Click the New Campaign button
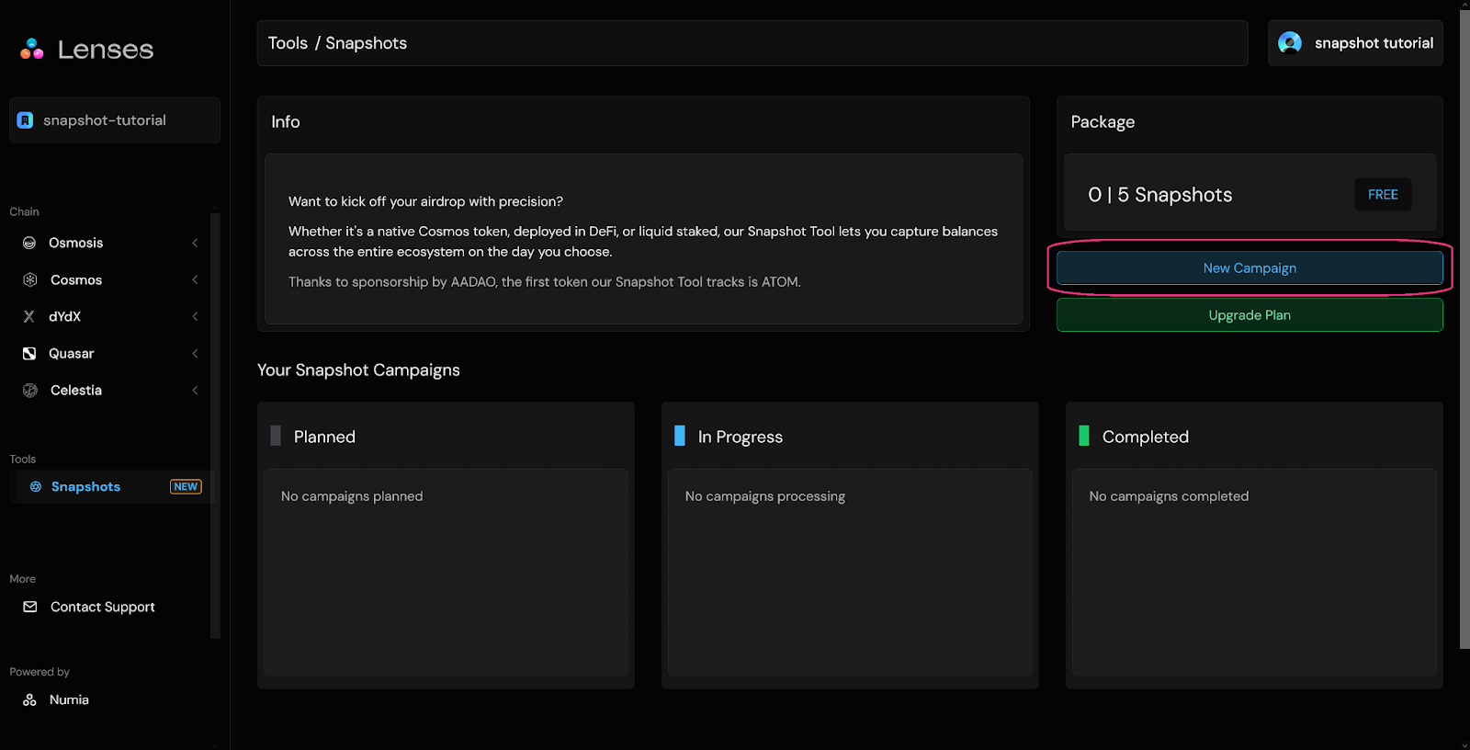This screenshot has height=750, width=1470. (x=1249, y=267)
